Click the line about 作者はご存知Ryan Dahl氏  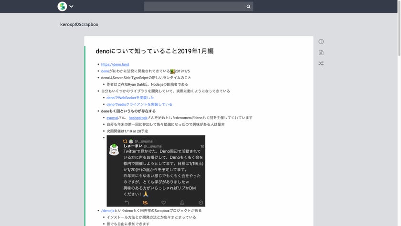[x=148, y=84]
